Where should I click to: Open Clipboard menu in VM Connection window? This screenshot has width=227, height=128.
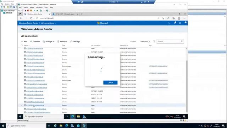coord(39,7)
